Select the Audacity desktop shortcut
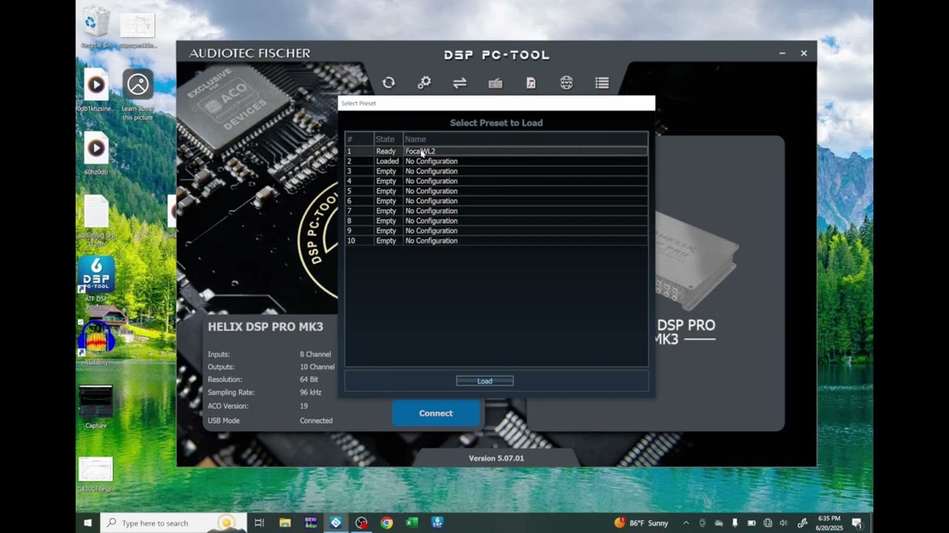This screenshot has width=949, height=533. (x=96, y=343)
